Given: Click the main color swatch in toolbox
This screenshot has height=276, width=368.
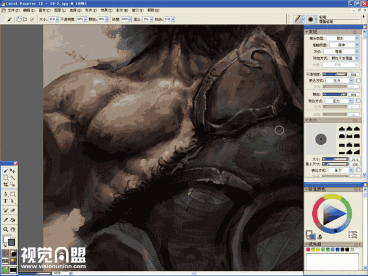Looking at the screenshot, I should (x=6, y=239).
